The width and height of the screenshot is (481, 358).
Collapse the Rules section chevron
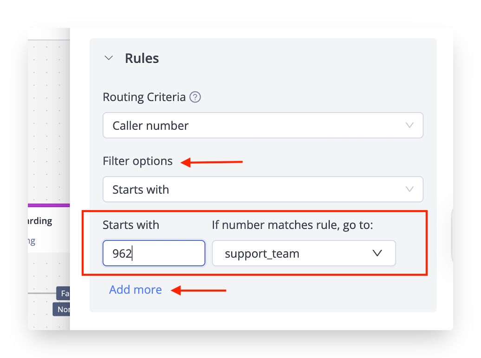[x=109, y=58]
